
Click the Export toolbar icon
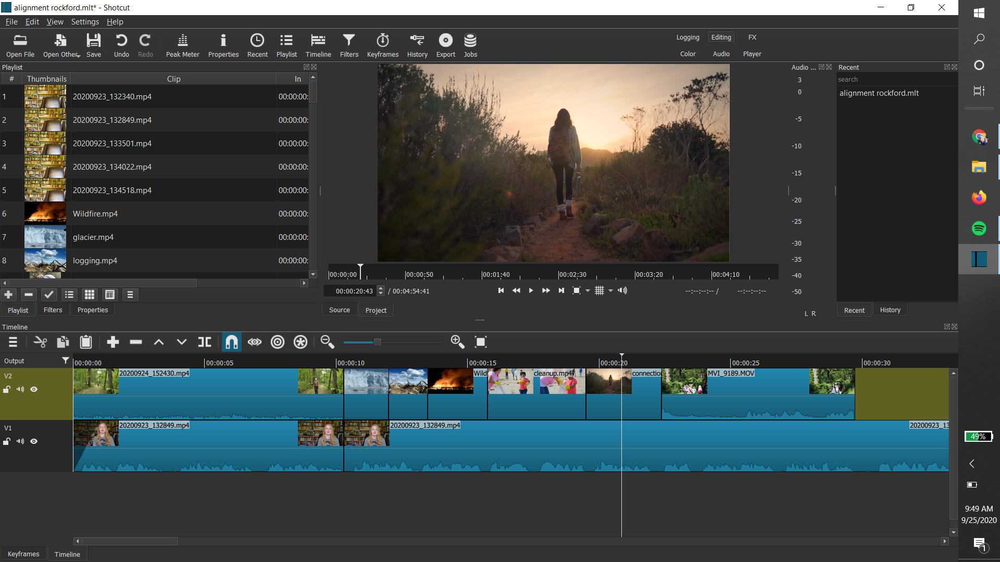445,45
